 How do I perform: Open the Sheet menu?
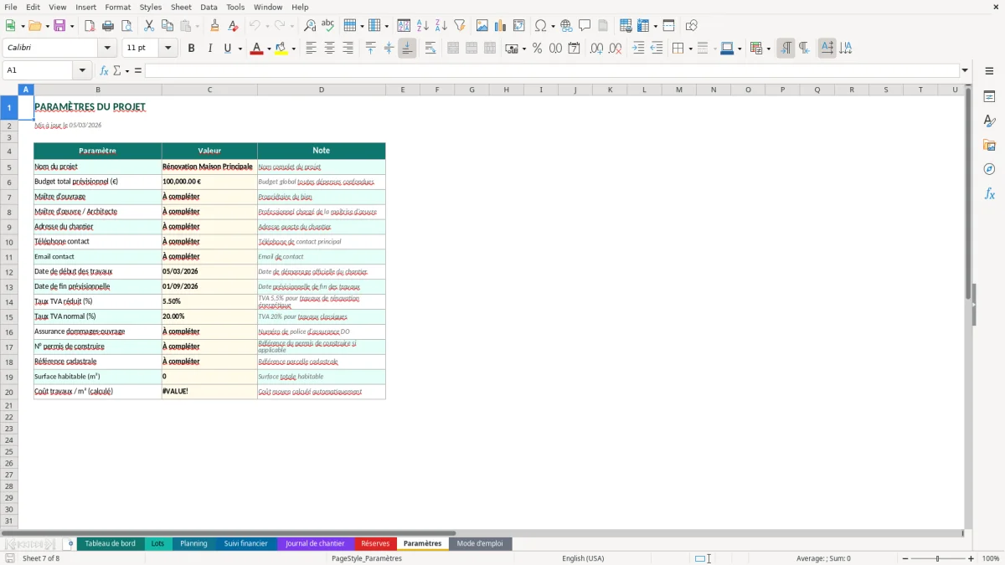click(181, 7)
